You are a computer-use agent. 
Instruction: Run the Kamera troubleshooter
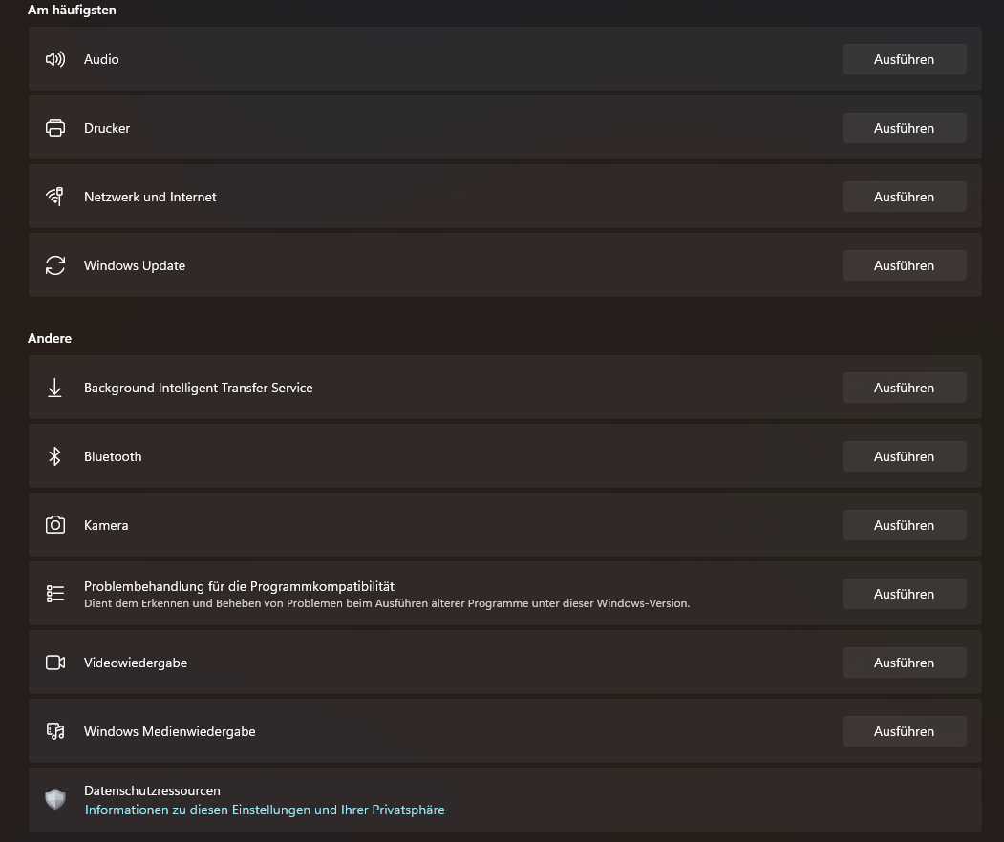(x=904, y=525)
